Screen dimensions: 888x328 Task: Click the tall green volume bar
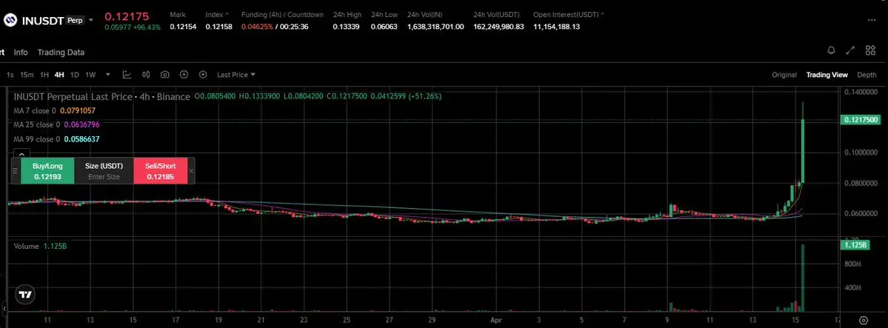point(803,278)
